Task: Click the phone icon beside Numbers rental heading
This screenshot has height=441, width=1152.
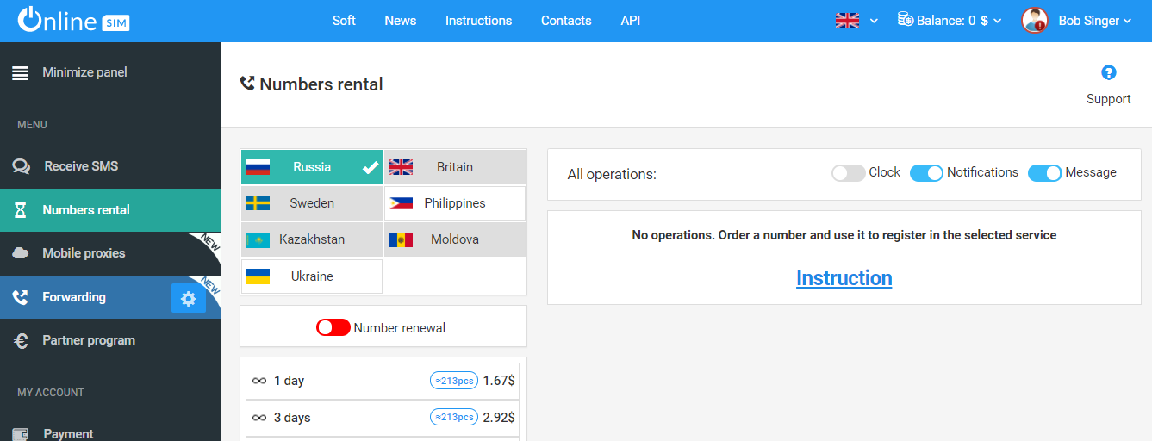Action: coord(247,84)
